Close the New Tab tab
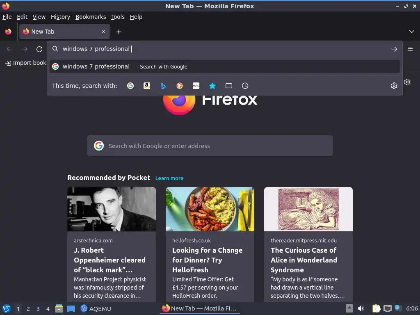Image resolution: width=420 pixels, height=315 pixels. [x=103, y=32]
